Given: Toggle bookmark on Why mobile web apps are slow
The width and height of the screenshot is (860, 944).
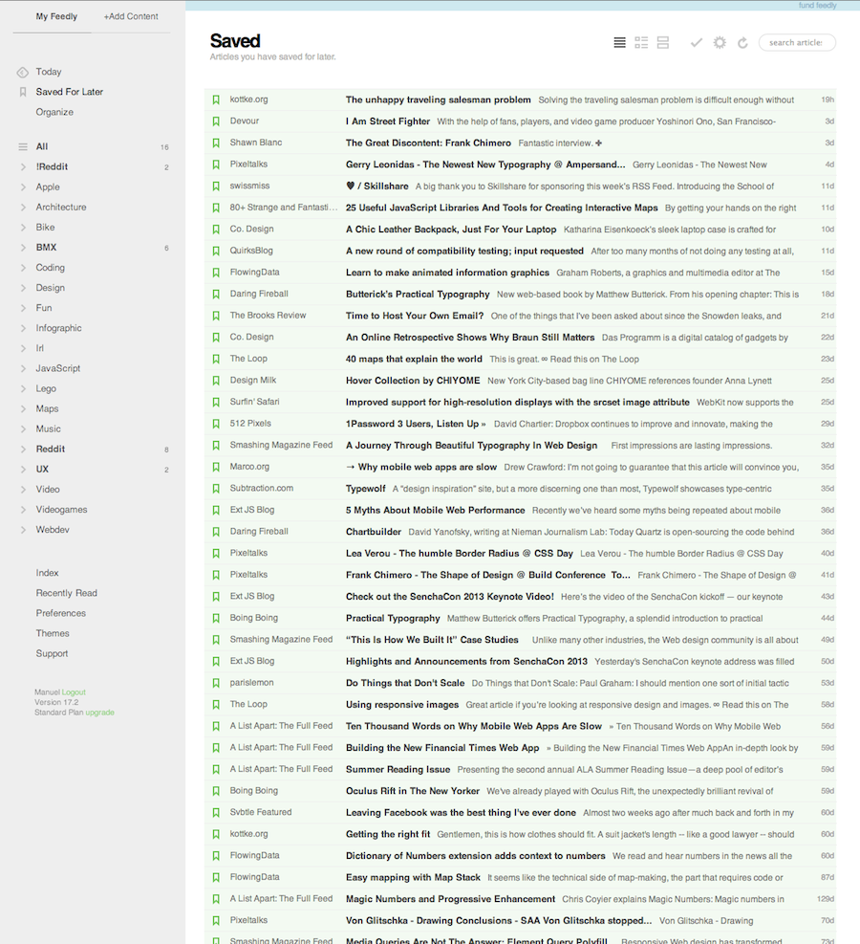Looking at the screenshot, I should [216, 467].
